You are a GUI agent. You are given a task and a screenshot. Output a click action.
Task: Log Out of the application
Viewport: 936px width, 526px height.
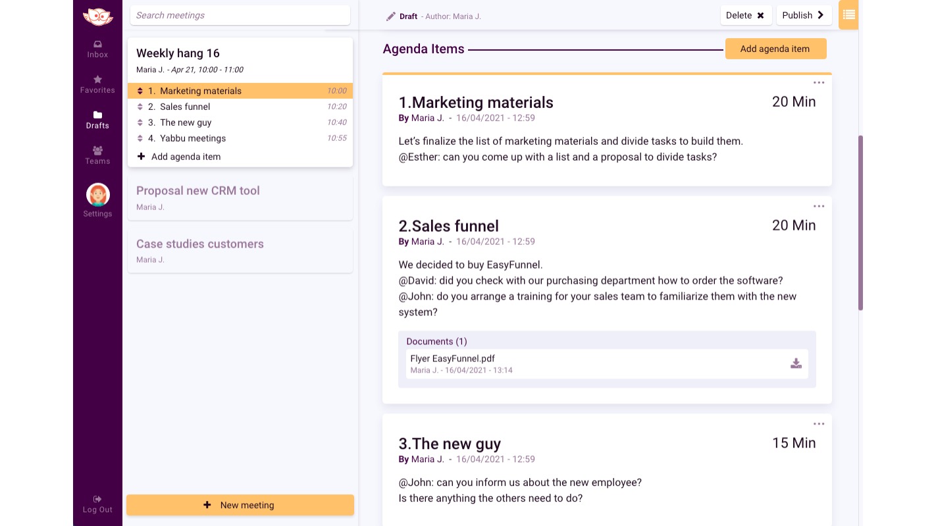tap(97, 504)
